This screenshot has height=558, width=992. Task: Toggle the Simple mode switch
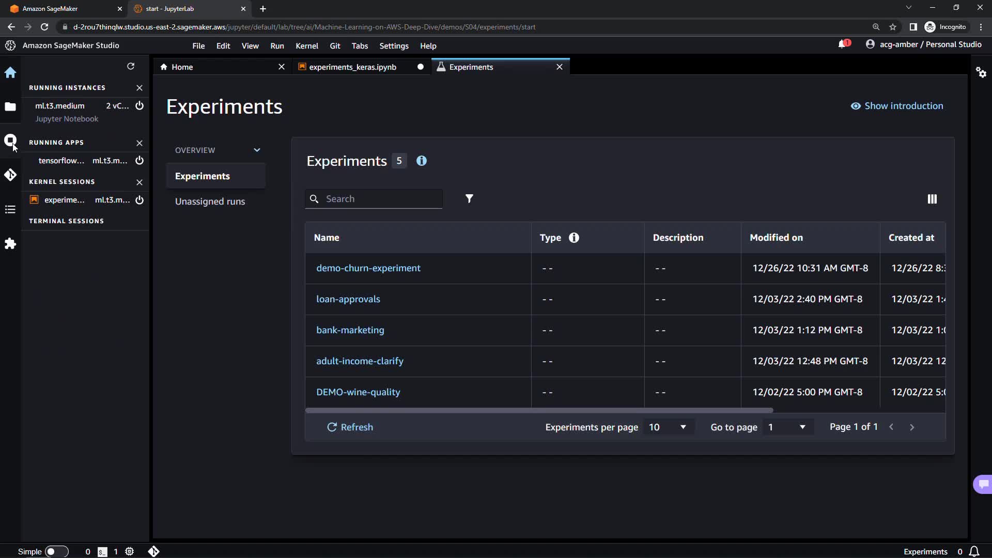point(56,551)
